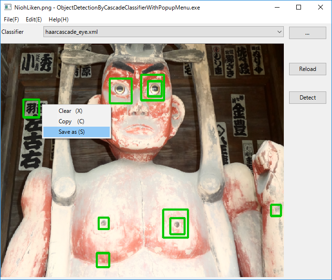Open the File(F) menu
The image size is (332, 280).
11,20
